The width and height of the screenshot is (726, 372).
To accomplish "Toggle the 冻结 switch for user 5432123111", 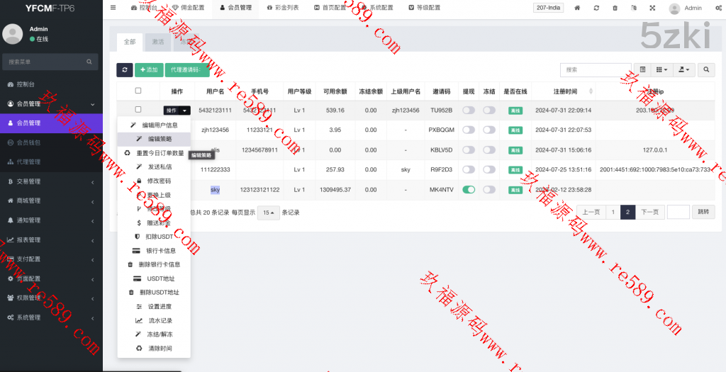I will 489,111.
